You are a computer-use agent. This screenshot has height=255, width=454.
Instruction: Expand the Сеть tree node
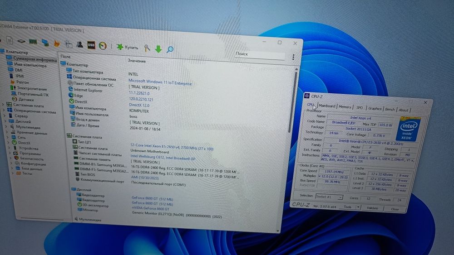tap(8, 137)
